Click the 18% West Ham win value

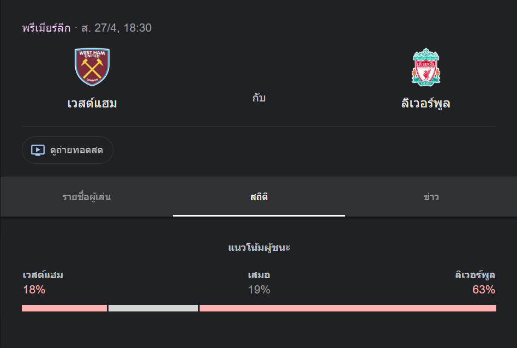point(34,290)
